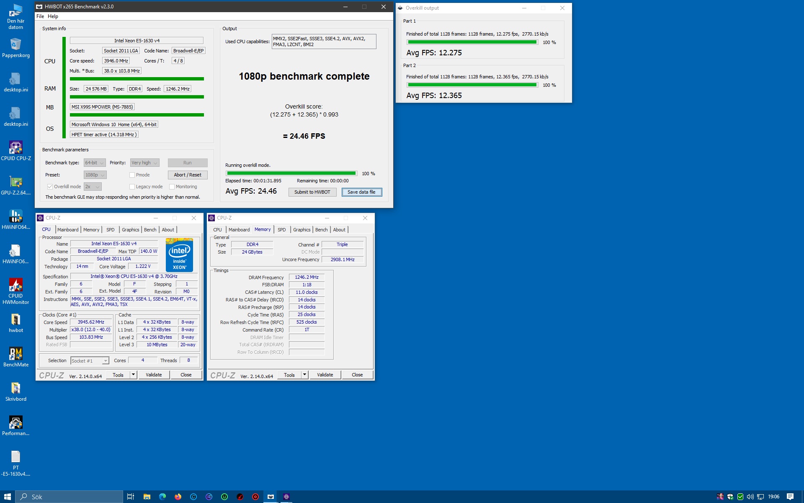
Task: Open the Windows Start menu
Action: (8, 497)
